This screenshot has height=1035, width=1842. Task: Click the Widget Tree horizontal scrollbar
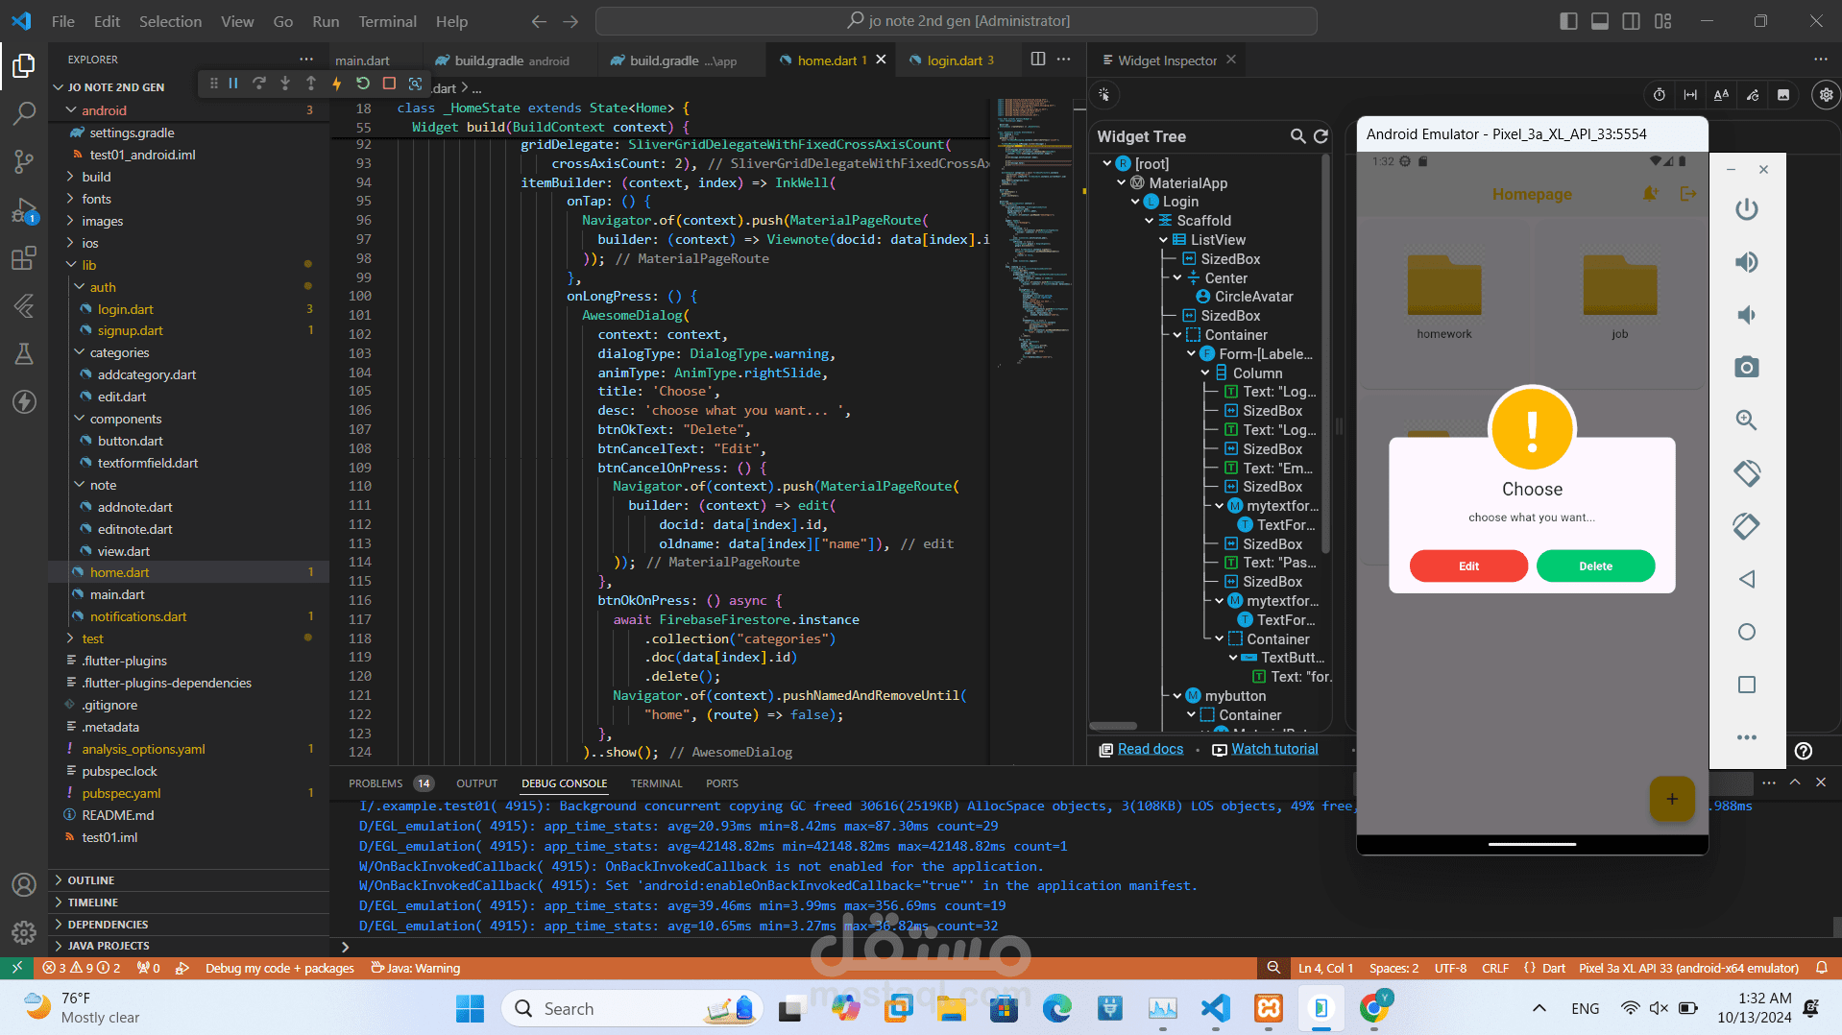[1114, 726]
